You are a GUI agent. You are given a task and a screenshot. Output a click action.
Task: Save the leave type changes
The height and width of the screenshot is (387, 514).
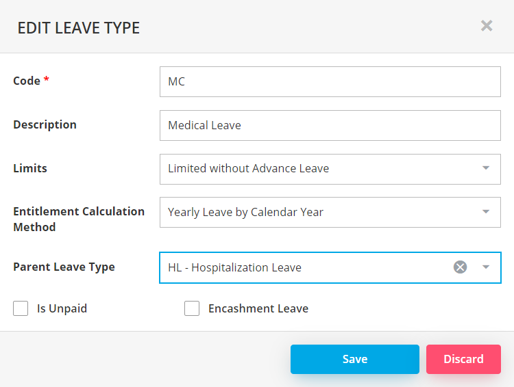tap(354, 359)
